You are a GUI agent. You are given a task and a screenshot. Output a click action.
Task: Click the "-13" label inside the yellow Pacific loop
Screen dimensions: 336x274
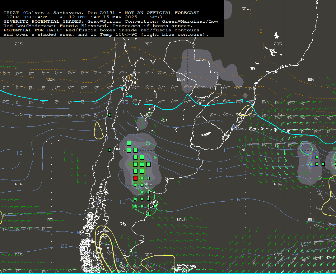pos(99,130)
